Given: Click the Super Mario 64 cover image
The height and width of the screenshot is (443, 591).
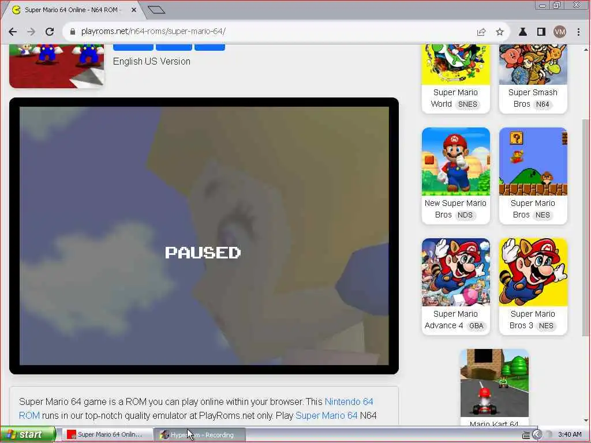Looking at the screenshot, I should point(57,66).
